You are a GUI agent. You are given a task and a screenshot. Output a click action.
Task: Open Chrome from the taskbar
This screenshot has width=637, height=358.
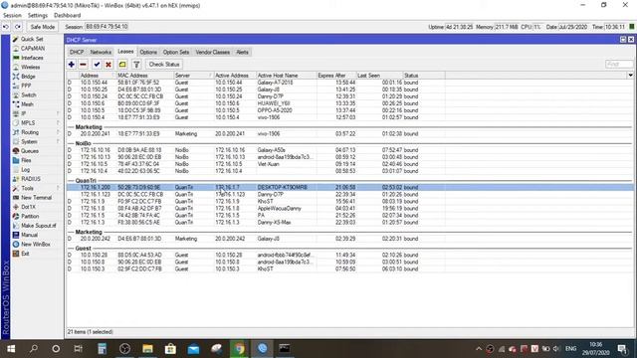tap(239, 349)
